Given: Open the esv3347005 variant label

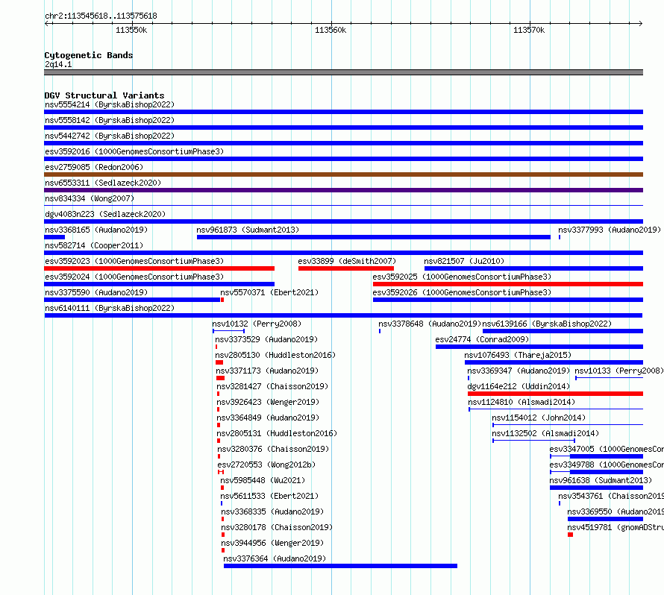Looking at the screenshot, I should coord(607,449).
